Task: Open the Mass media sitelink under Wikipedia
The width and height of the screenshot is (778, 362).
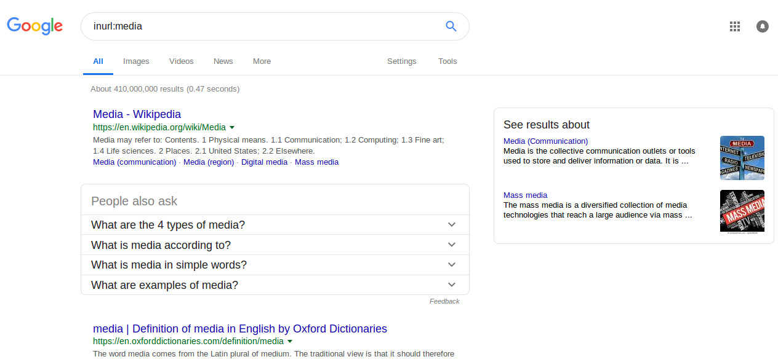Action: pyautogui.click(x=316, y=162)
